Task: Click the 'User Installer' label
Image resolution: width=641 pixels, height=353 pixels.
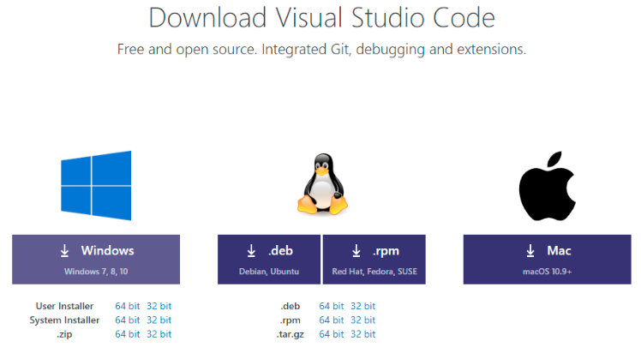Action: 64,306
